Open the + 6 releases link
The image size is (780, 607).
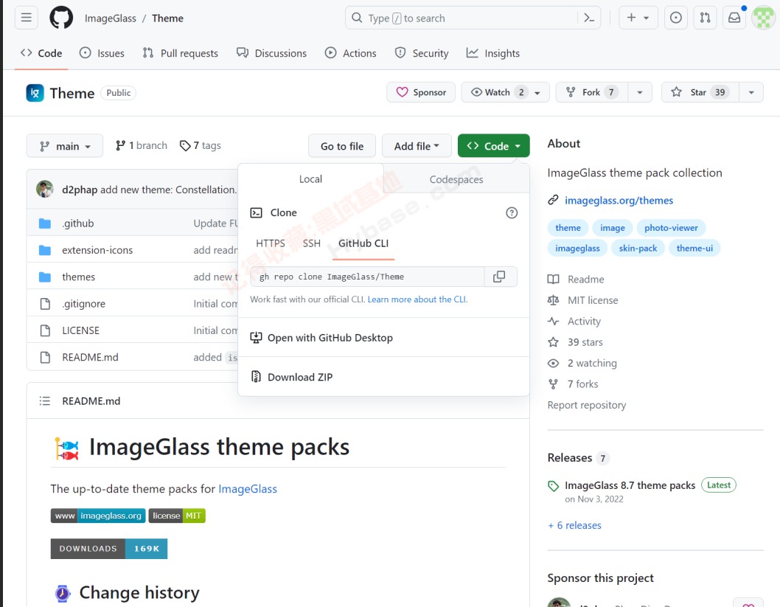coord(574,525)
